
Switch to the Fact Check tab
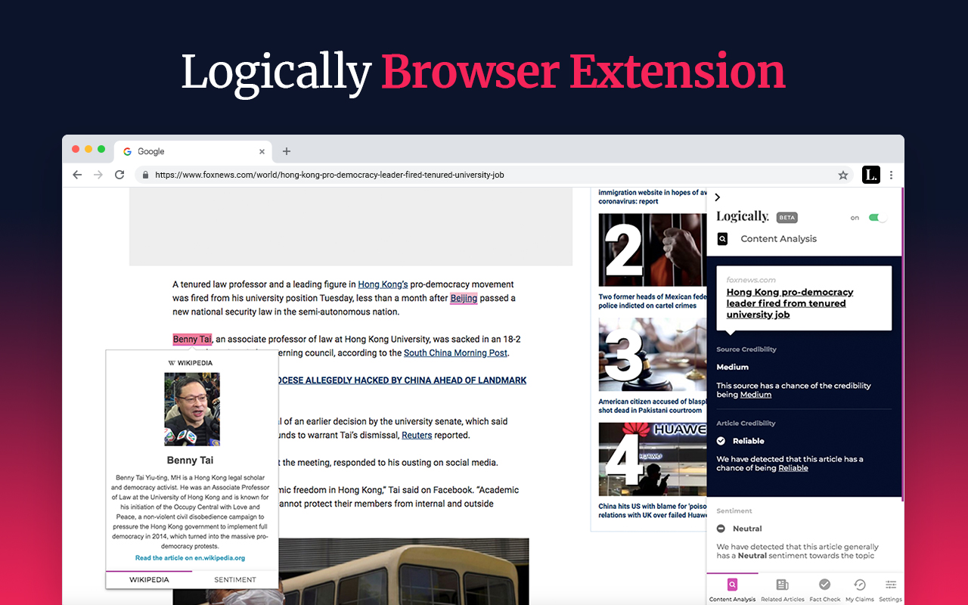coord(825,589)
